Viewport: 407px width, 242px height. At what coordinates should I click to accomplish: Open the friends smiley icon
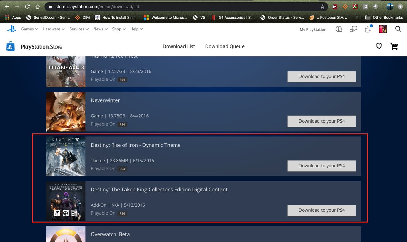(368, 29)
